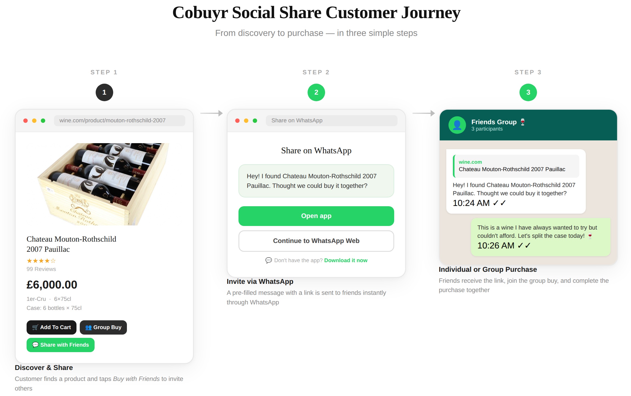Follow the Download it now link
The width and height of the screenshot is (631, 396).
[x=346, y=260]
